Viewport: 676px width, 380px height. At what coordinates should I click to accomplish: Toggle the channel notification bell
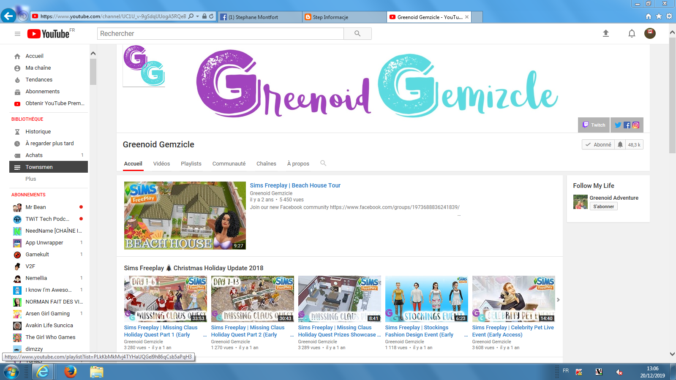[620, 144]
